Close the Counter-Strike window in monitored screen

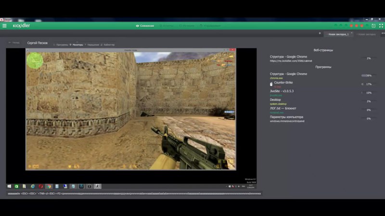(x=232, y=50)
